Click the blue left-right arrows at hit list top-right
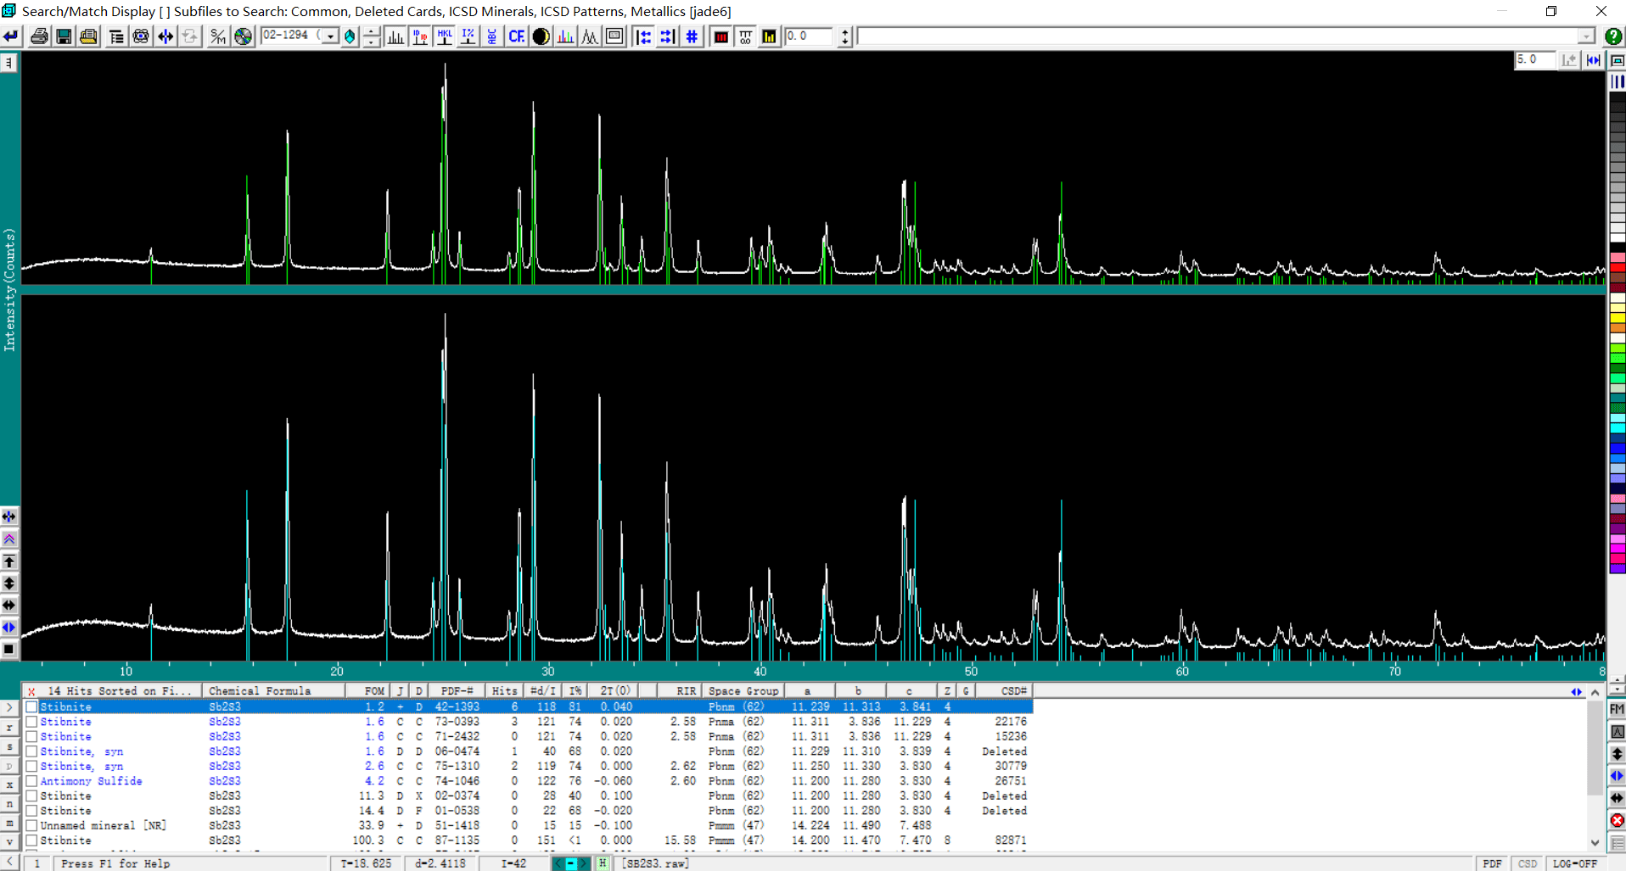Screen dimensions: 1626x871 click(1576, 692)
